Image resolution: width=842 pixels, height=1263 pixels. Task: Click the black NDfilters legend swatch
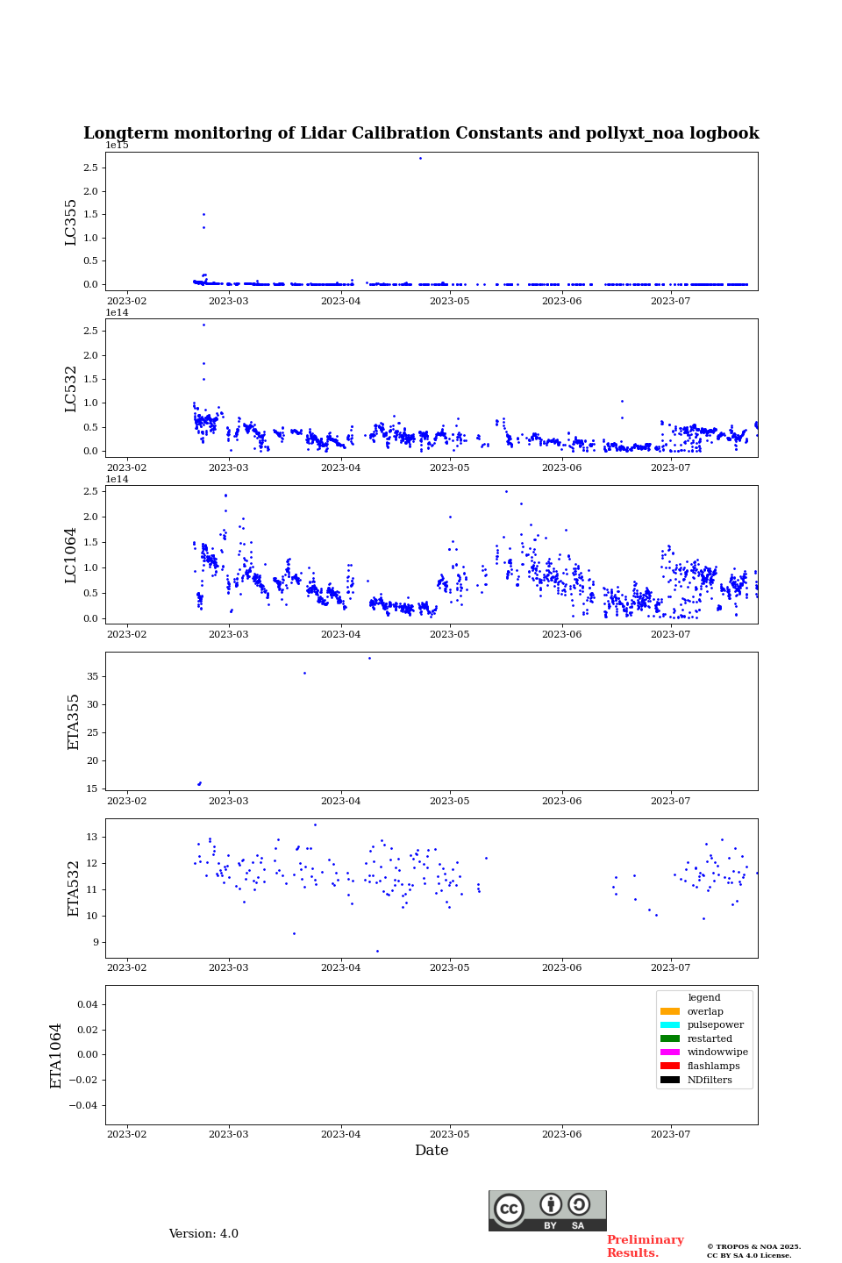tap(670, 1080)
